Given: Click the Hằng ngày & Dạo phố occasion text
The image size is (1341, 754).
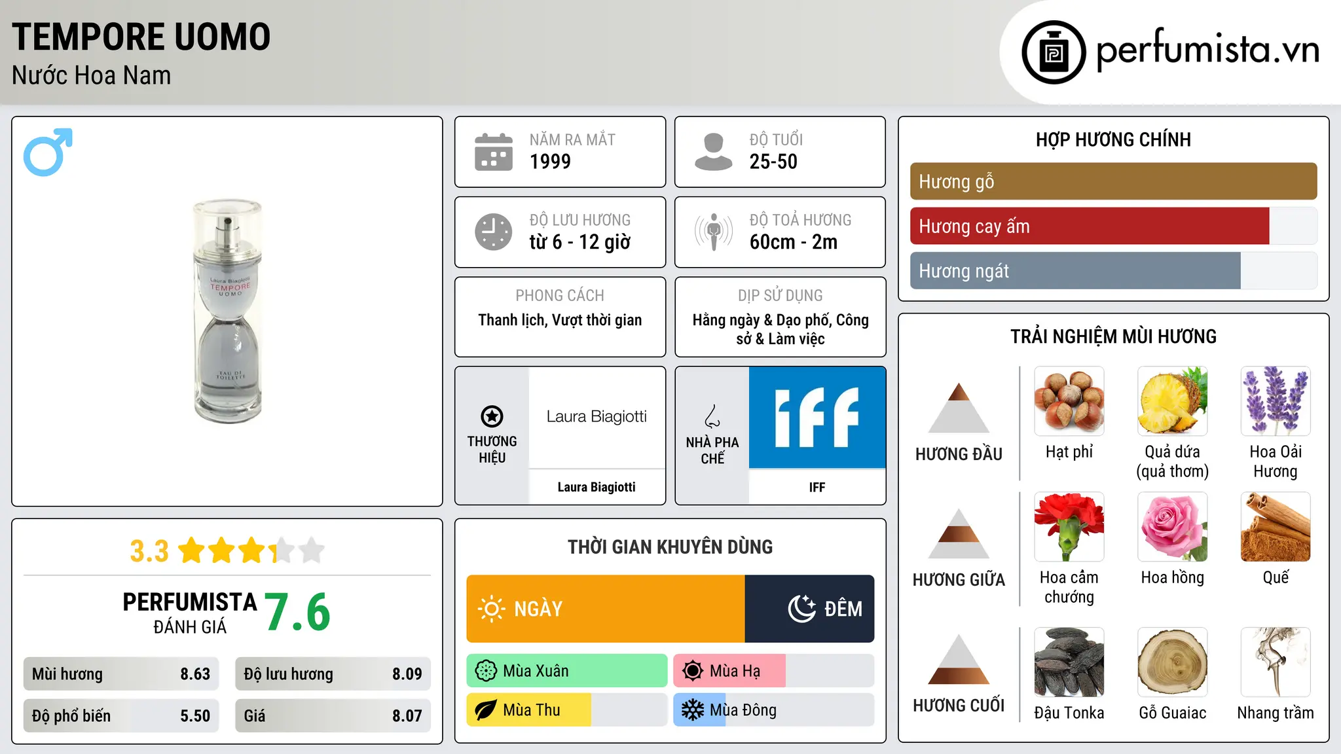Looking at the screenshot, I should pyautogui.click(x=781, y=329).
